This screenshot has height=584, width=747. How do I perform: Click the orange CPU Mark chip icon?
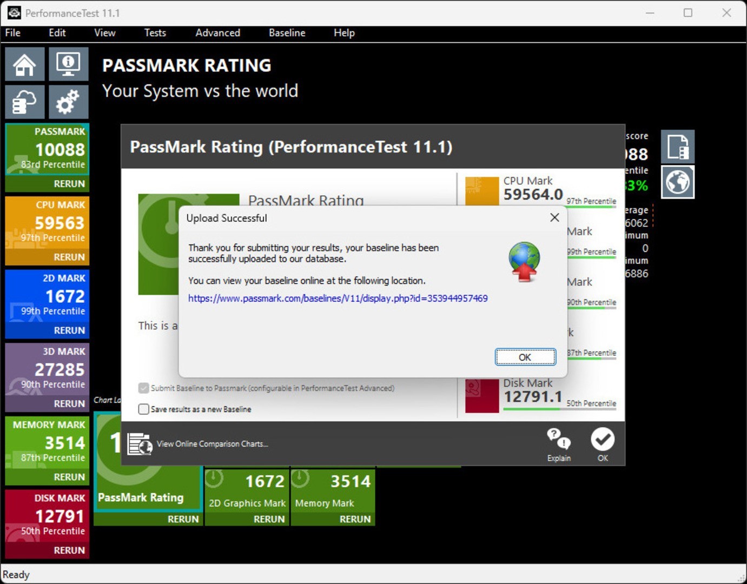pos(482,191)
